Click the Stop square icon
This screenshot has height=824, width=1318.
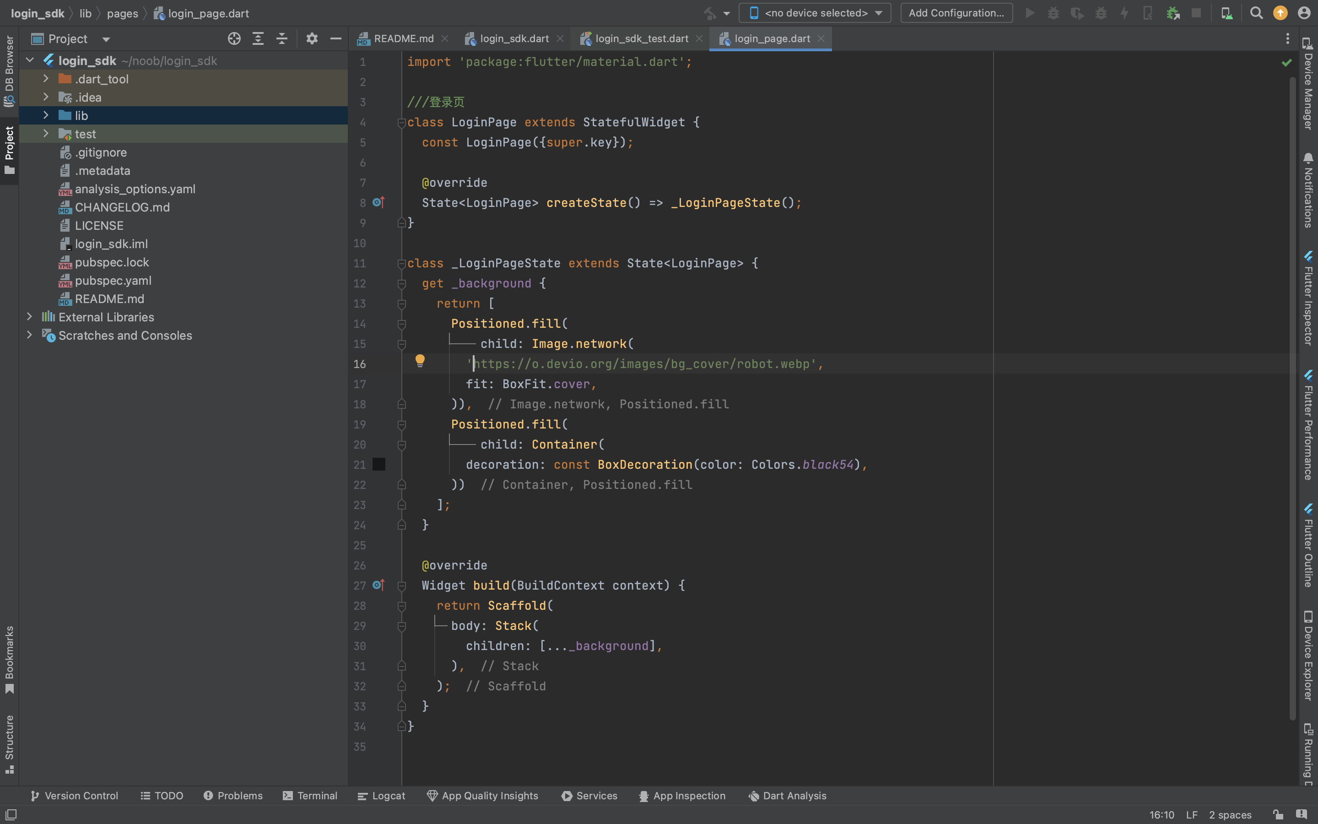point(1196,13)
